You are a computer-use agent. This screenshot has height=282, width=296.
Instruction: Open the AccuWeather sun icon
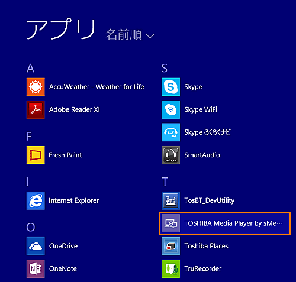[36, 87]
